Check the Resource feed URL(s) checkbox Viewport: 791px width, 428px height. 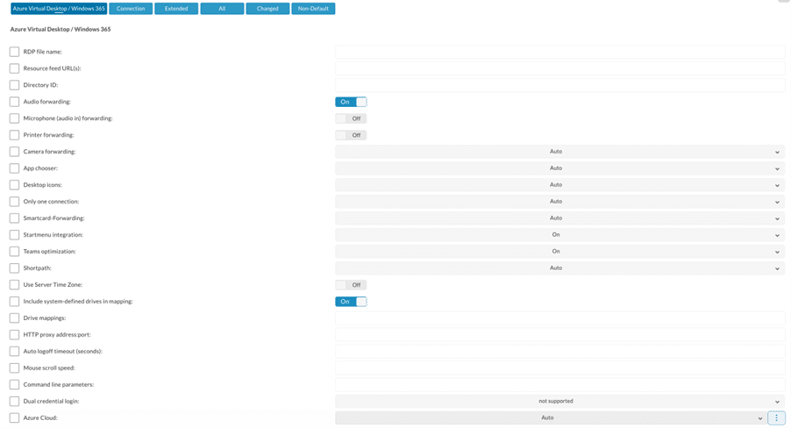point(14,68)
